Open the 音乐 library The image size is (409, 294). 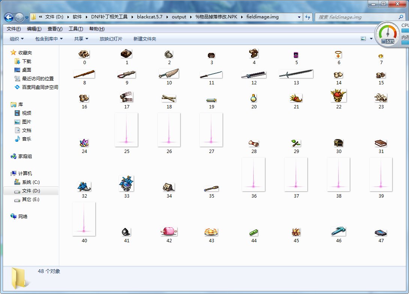[23, 139]
